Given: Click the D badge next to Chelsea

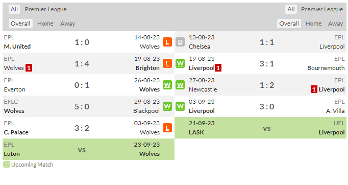Looking at the screenshot, I should pyautogui.click(x=180, y=42).
